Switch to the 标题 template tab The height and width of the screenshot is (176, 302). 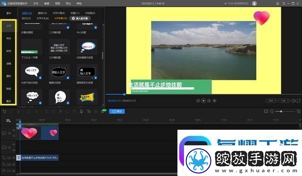tap(75, 13)
